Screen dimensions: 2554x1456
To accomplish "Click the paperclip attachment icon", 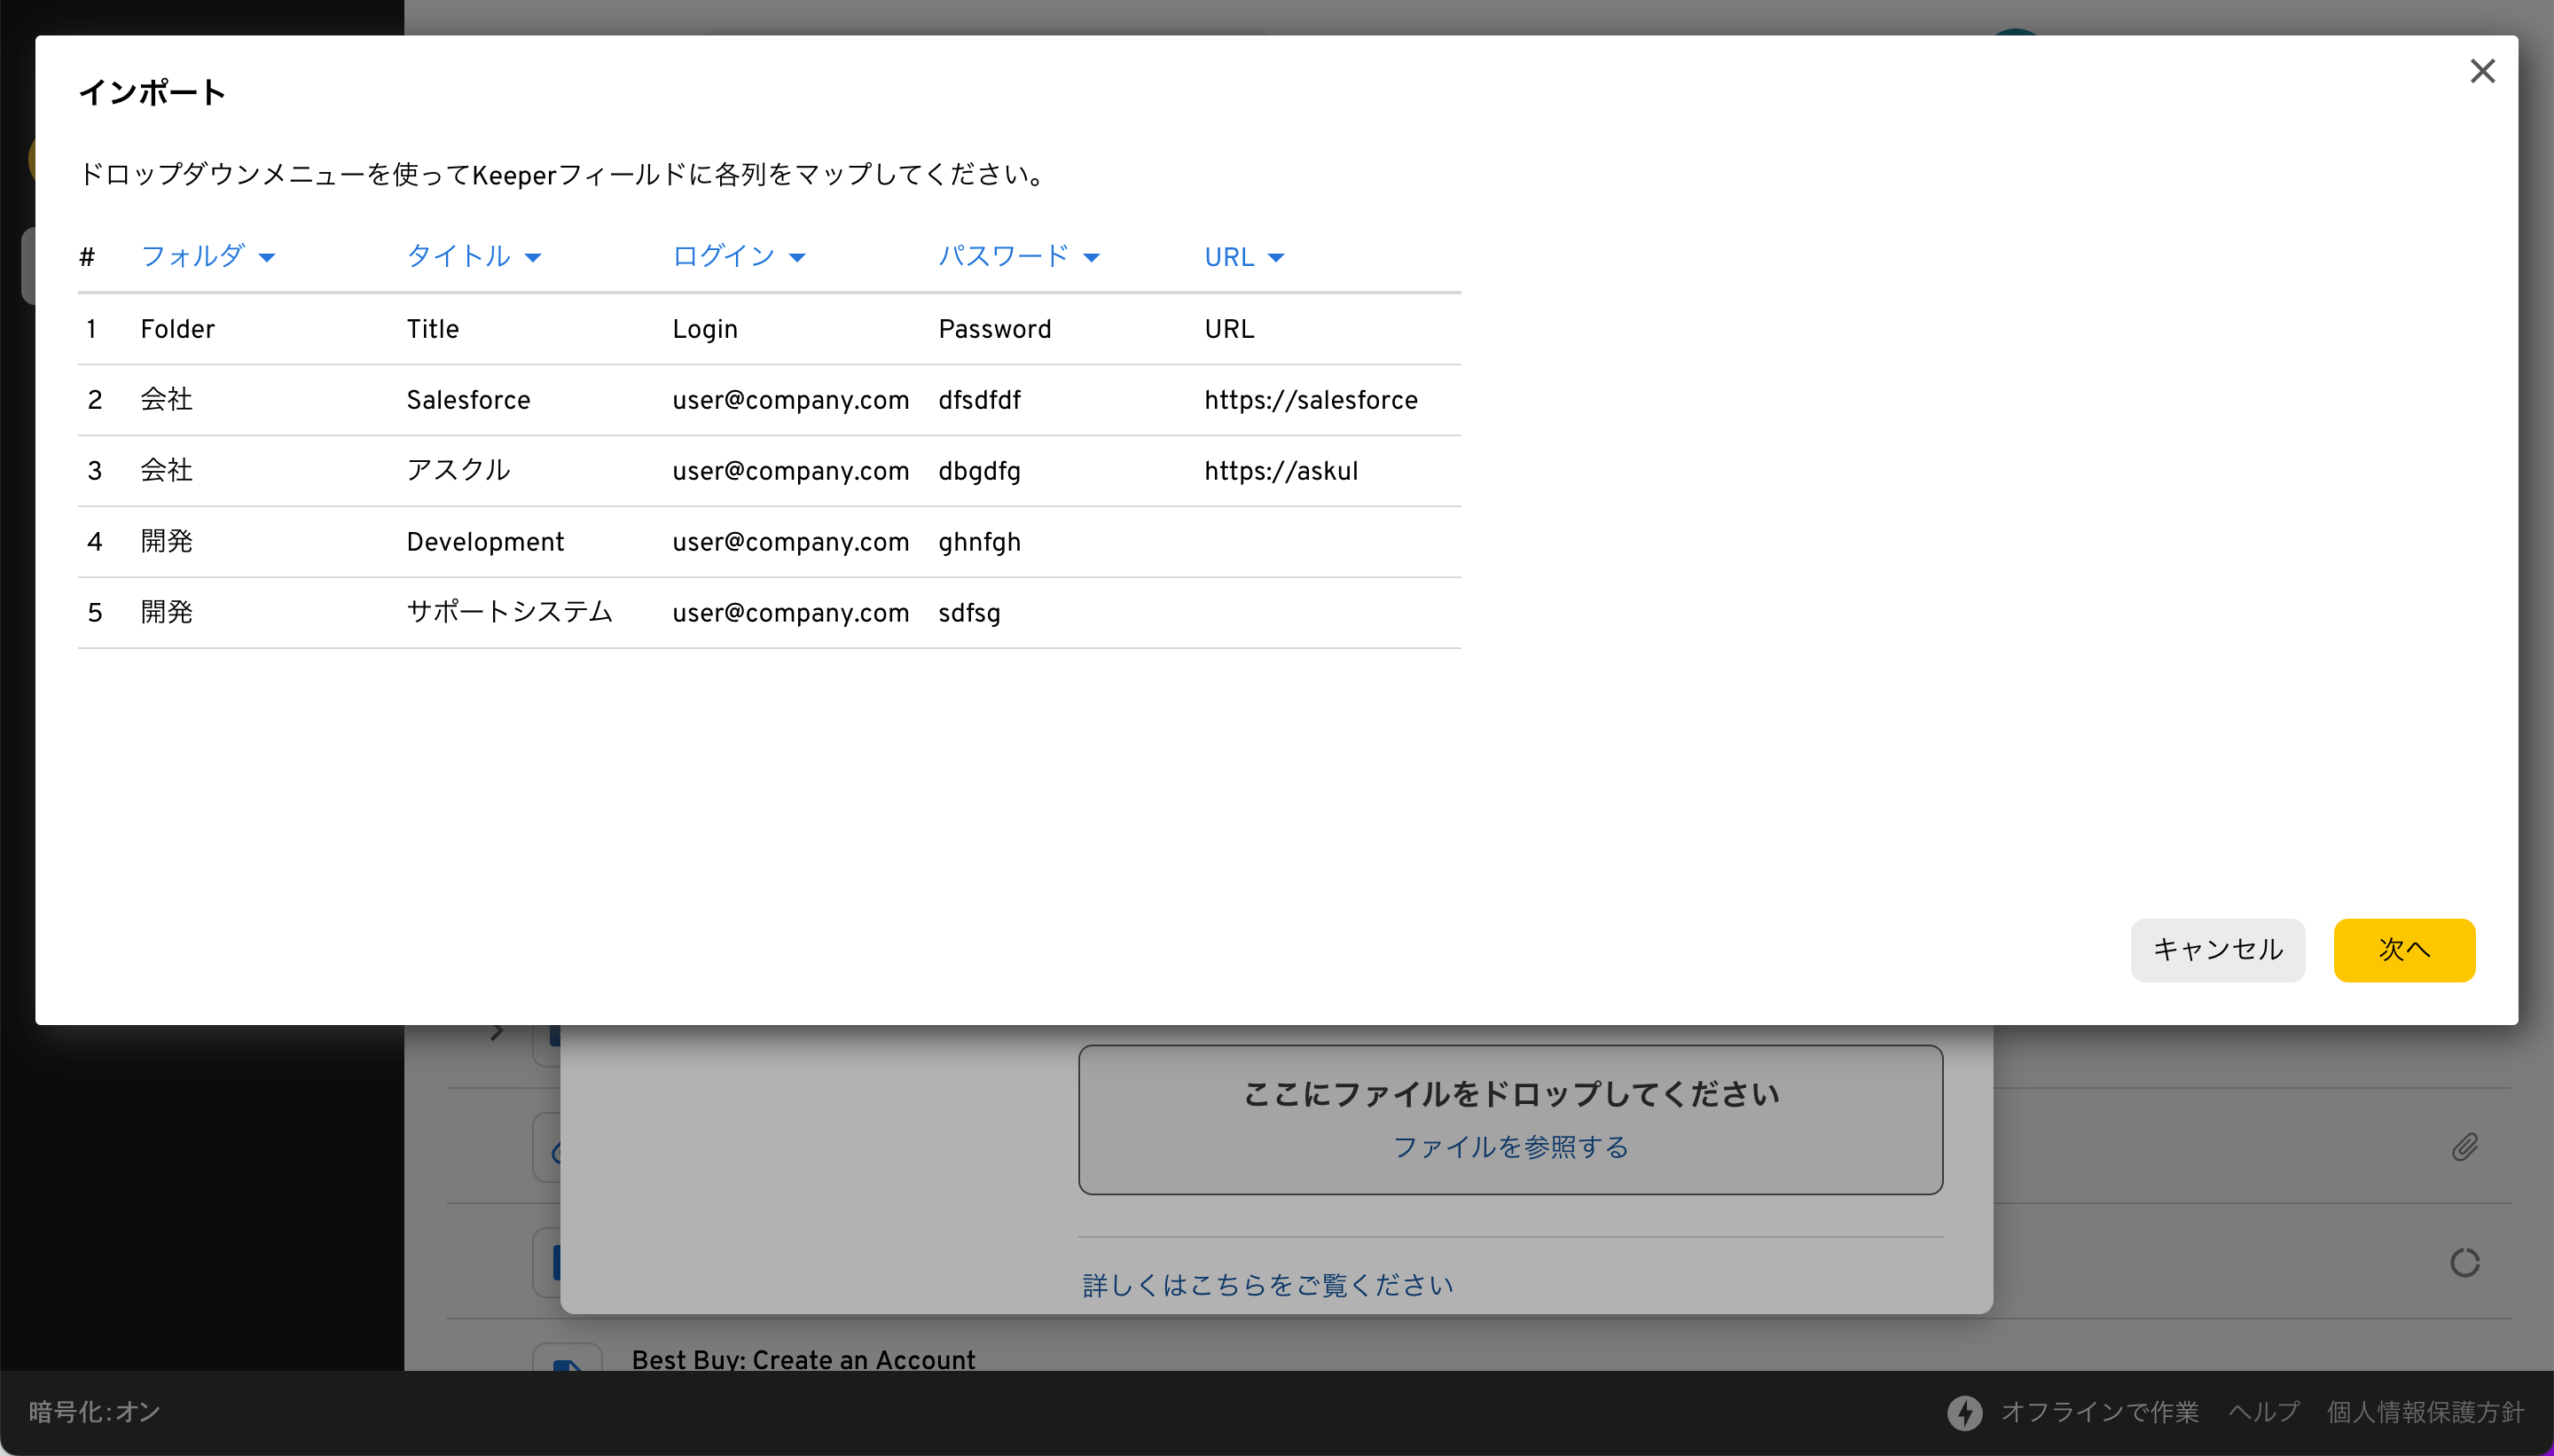I will point(2464,1147).
